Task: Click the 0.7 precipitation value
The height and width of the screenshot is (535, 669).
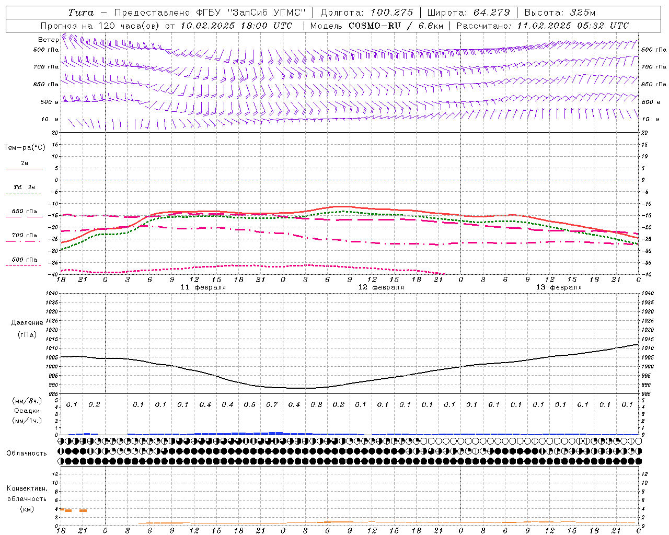Action: click(272, 405)
